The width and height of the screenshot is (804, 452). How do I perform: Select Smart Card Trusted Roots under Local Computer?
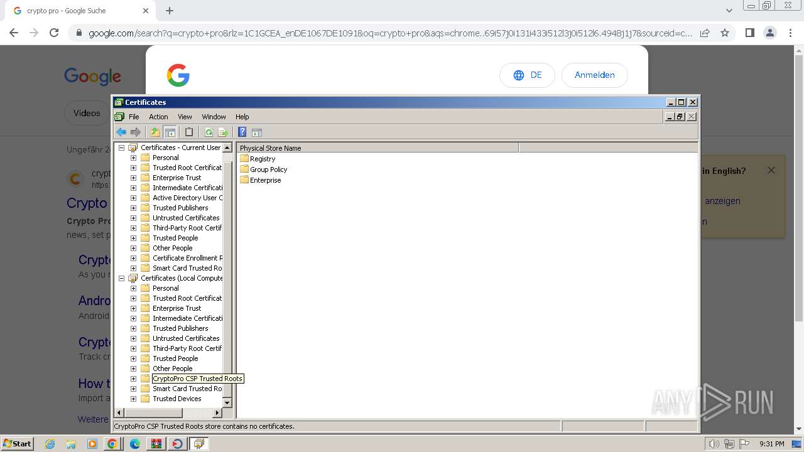click(x=187, y=389)
